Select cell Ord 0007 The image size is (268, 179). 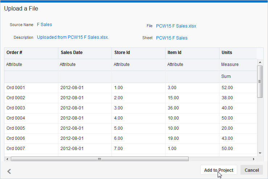click(31, 149)
